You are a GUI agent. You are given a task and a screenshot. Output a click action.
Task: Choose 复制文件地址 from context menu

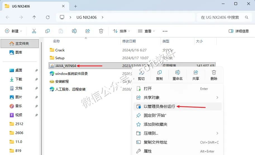pos(177,142)
